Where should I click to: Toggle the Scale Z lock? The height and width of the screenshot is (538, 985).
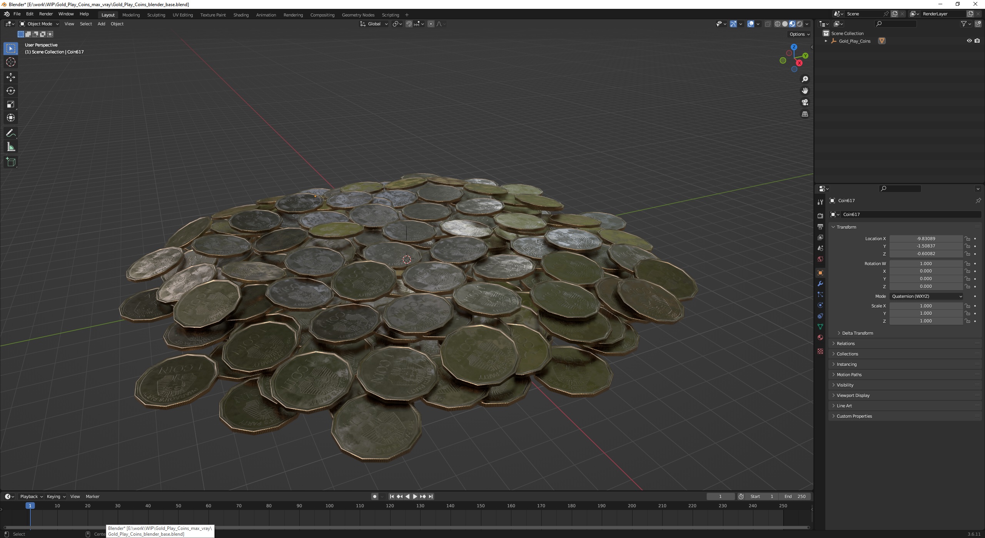coord(967,321)
